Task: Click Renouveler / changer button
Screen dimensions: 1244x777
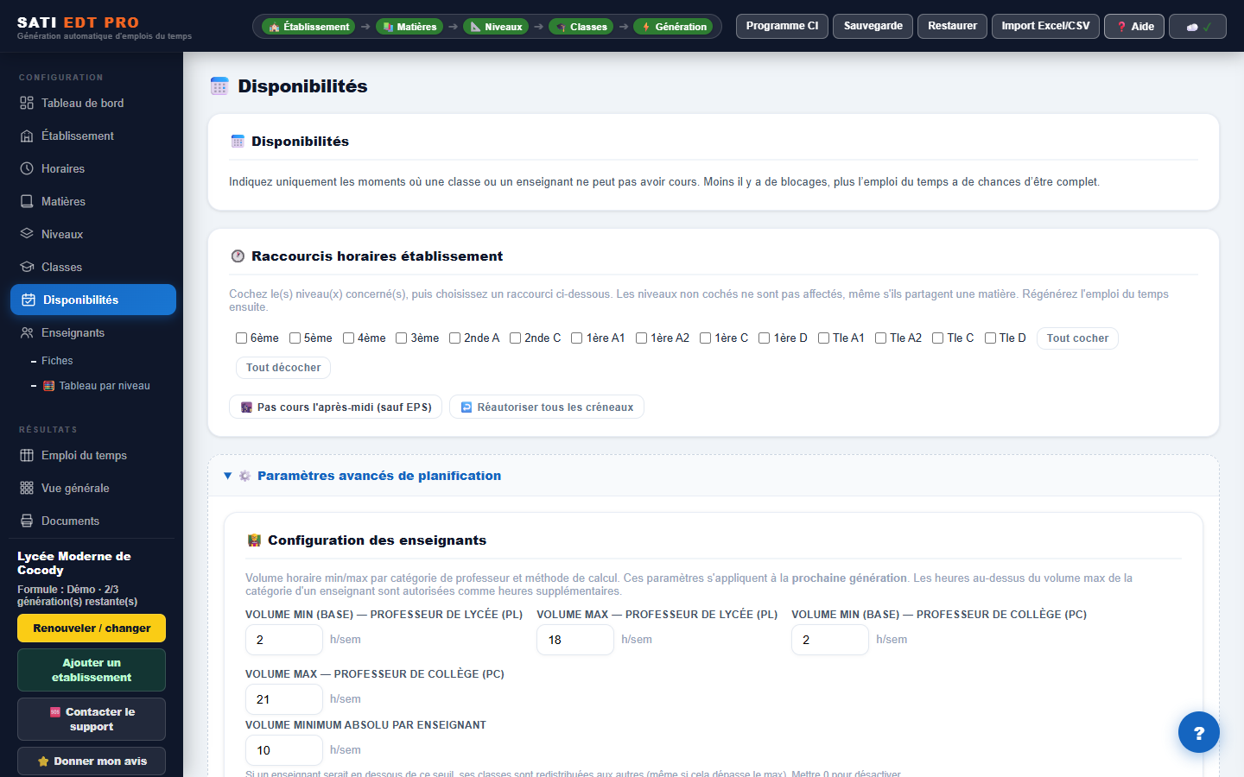Action: pyautogui.click(x=92, y=629)
